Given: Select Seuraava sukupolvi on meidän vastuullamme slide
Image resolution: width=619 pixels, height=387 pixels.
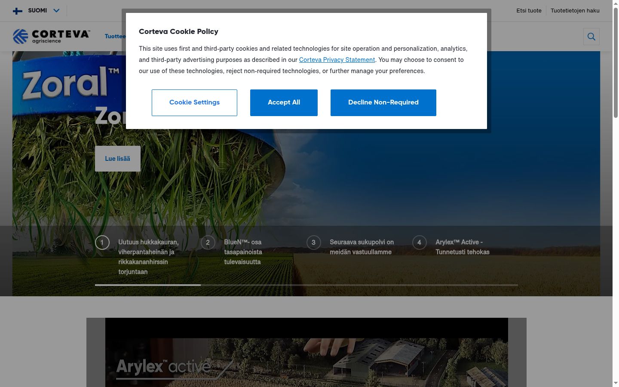Looking at the screenshot, I should (362, 247).
